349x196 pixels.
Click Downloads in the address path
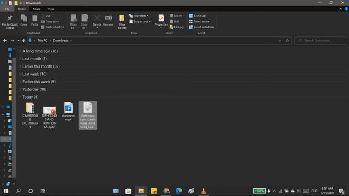click(x=61, y=41)
